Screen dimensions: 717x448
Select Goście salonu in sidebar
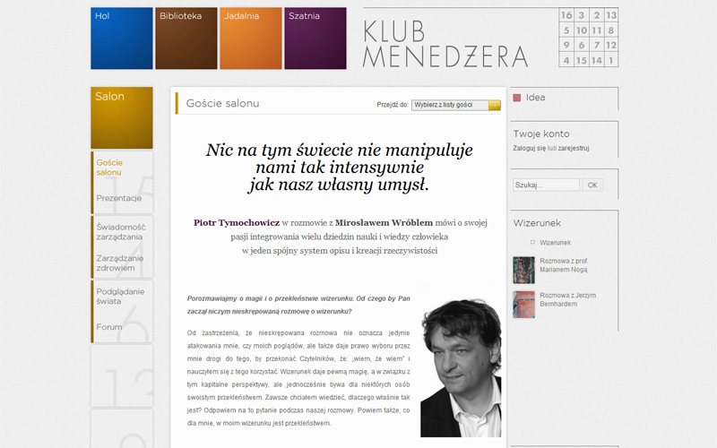click(x=109, y=168)
